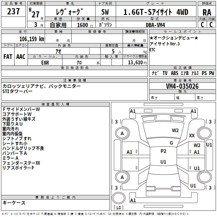Select inspector note リアスポイラーP

point(18,168)
